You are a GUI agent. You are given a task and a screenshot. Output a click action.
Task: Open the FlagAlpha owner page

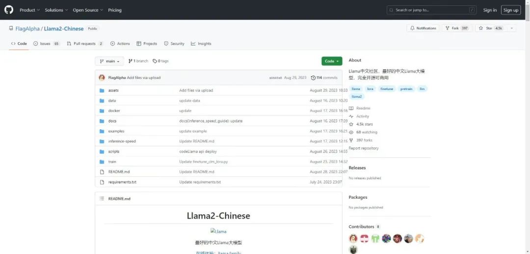point(27,29)
